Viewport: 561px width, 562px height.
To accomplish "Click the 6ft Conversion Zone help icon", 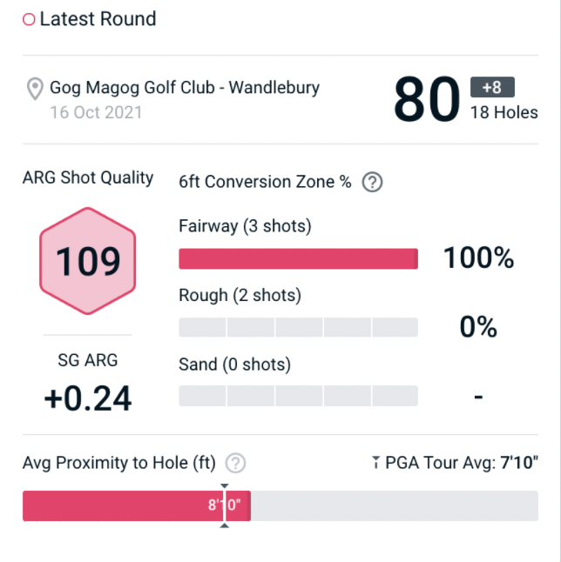I will pos(373,183).
